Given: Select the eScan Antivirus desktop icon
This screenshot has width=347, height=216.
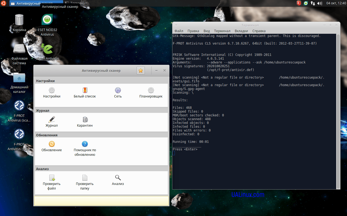Looking at the screenshot, I should pyautogui.click(x=47, y=51).
